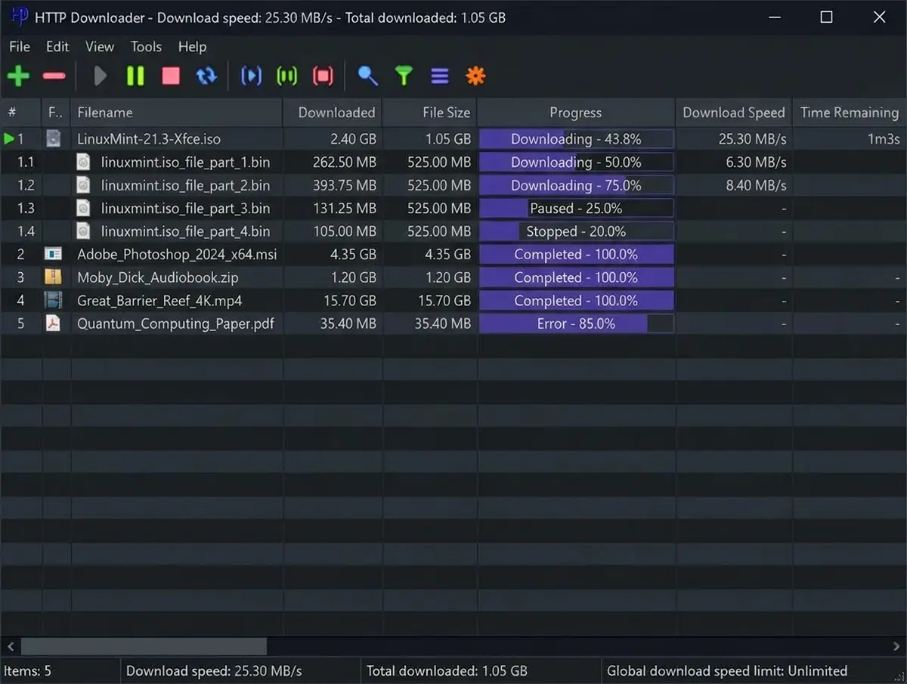Click the right scrollbar arrow
Image resolution: width=907 pixels, height=684 pixels.
click(897, 647)
